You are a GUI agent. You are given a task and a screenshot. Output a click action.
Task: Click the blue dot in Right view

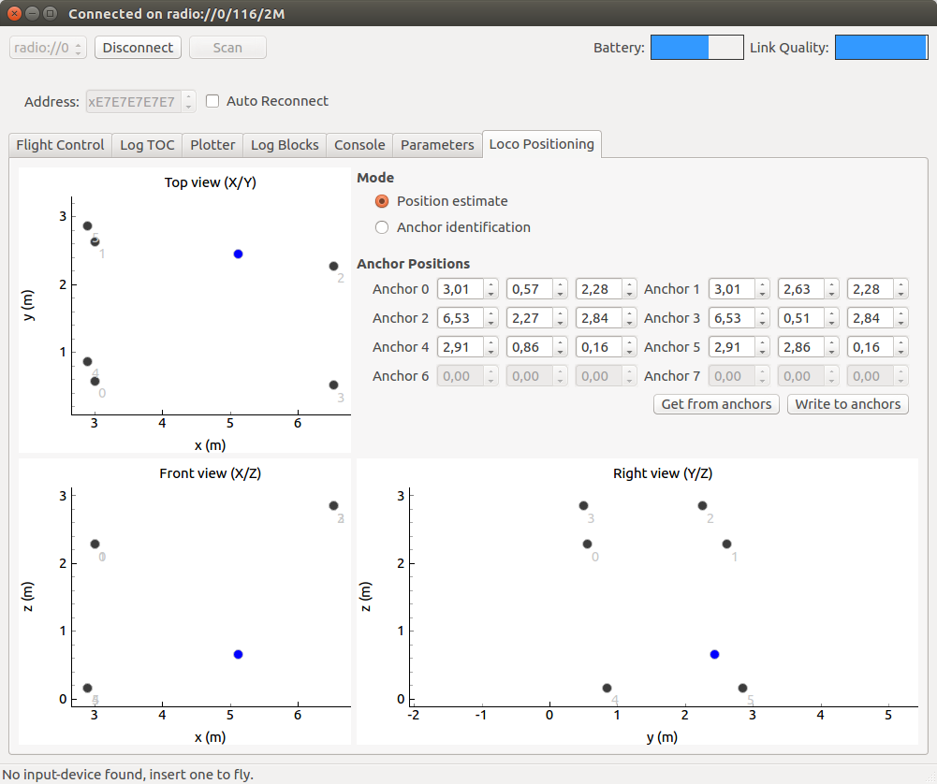[x=714, y=655]
